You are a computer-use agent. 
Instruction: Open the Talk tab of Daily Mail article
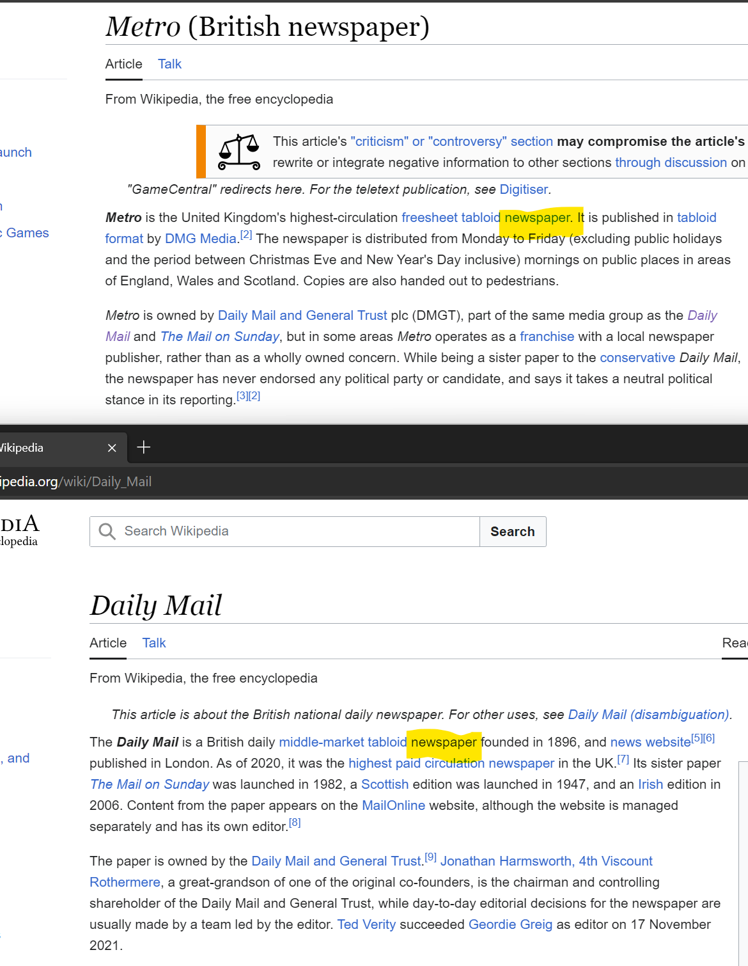point(154,643)
